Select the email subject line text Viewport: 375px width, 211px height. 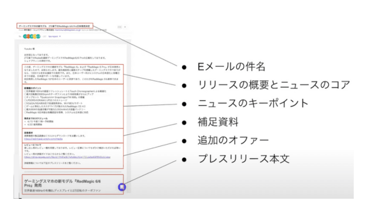pos(54,26)
